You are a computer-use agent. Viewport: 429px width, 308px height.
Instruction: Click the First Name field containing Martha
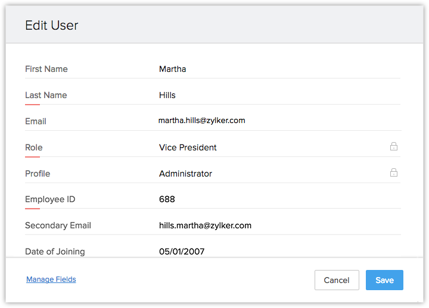click(x=173, y=69)
